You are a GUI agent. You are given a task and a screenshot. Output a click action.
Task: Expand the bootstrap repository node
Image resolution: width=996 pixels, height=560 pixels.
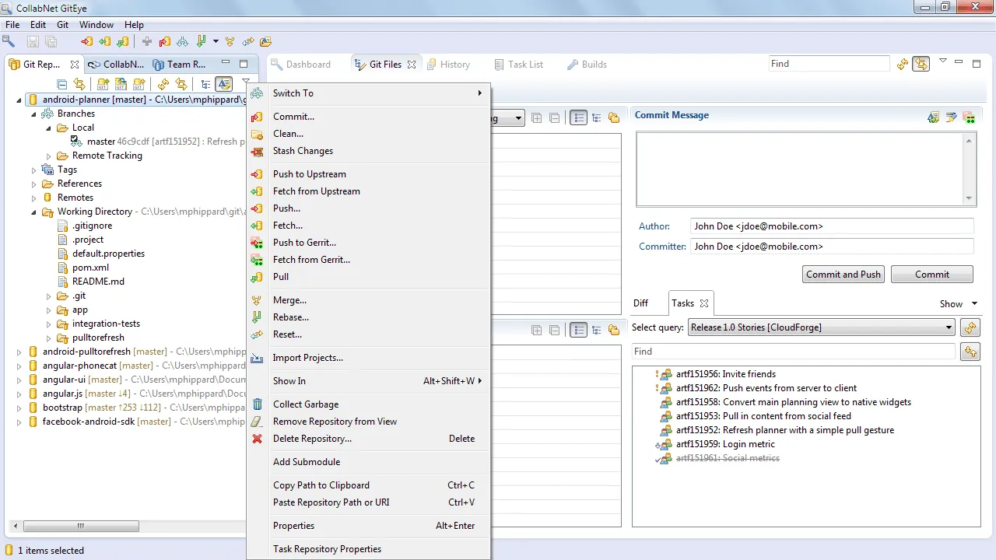click(x=19, y=408)
